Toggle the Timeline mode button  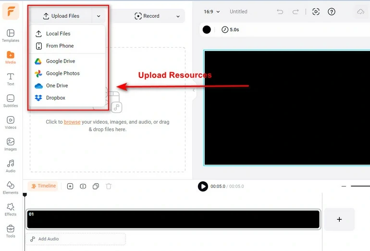coord(43,186)
